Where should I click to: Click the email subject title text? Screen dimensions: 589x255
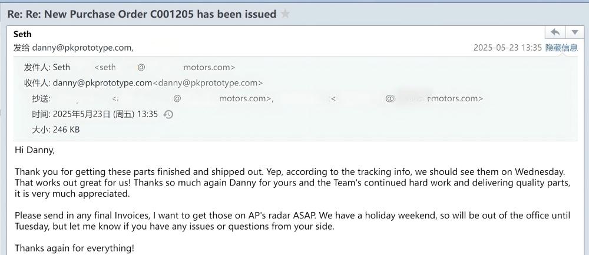(141, 14)
